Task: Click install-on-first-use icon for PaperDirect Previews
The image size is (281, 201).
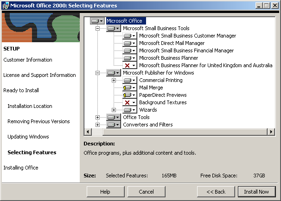Action: pos(130,95)
